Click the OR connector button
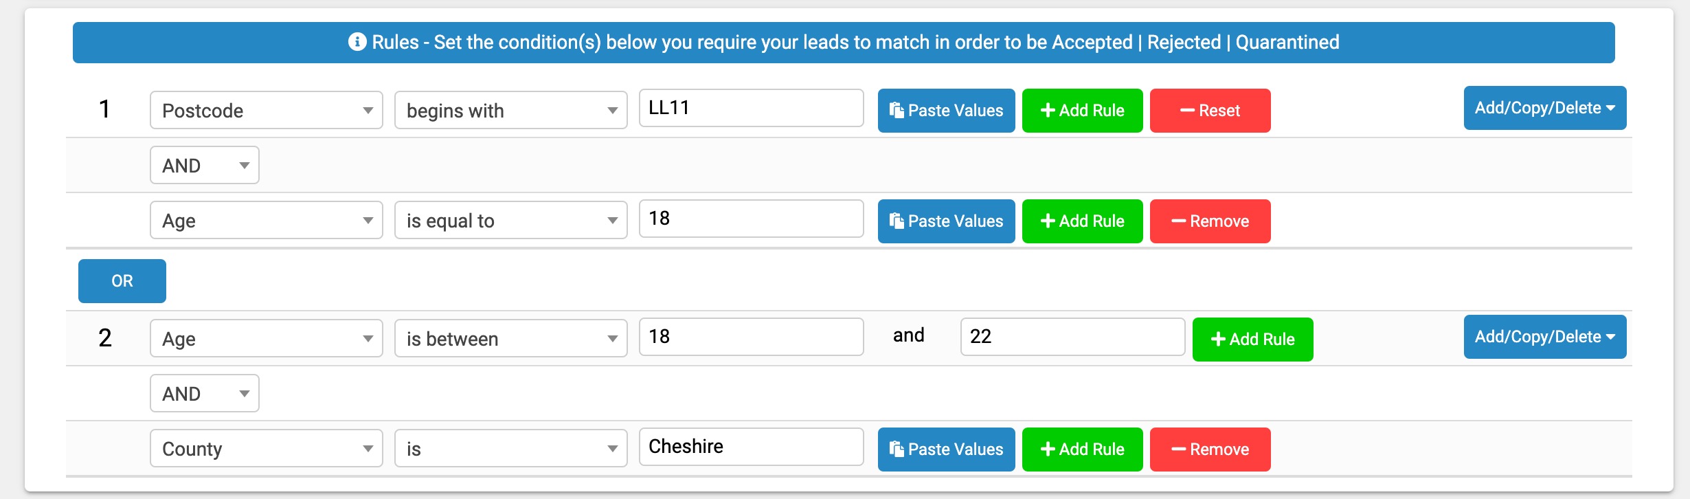The height and width of the screenshot is (499, 1690). coord(122,280)
